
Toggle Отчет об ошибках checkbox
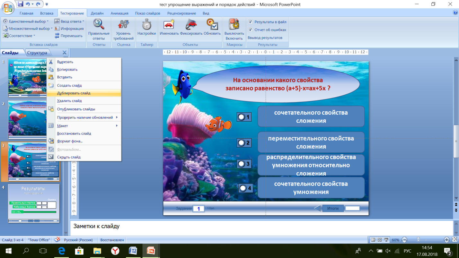[251, 30]
